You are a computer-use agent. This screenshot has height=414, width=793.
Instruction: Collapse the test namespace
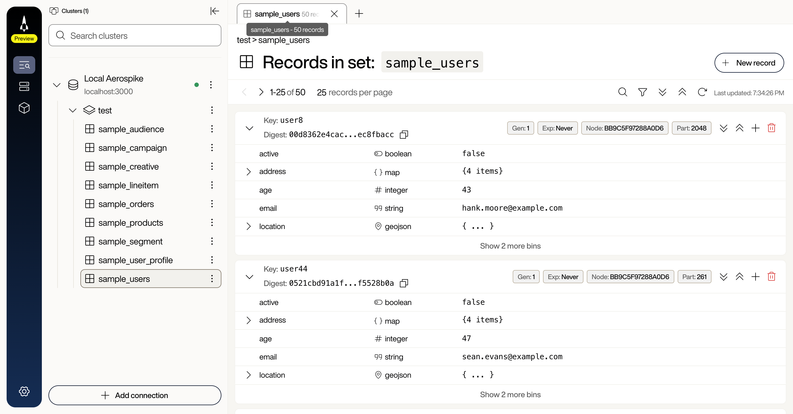click(x=72, y=110)
